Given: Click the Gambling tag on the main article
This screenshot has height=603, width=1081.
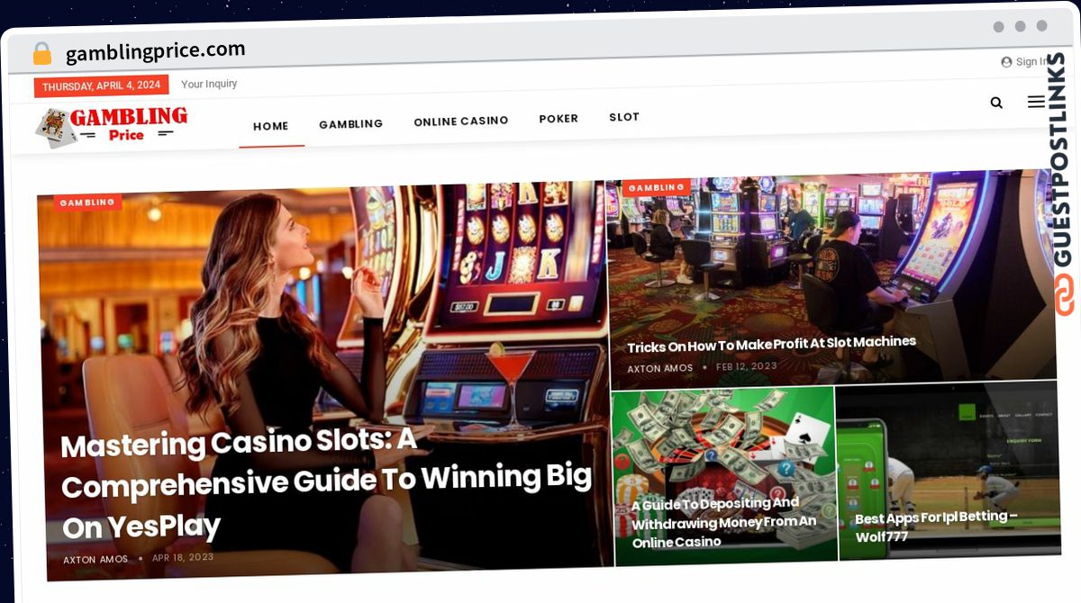Looking at the screenshot, I should tap(87, 202).
